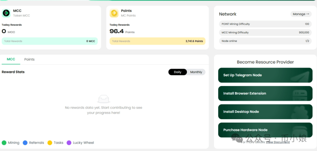Click Install Desktop Node
The width and height of the screenshot is (317, 151).
tap(265, 112)
